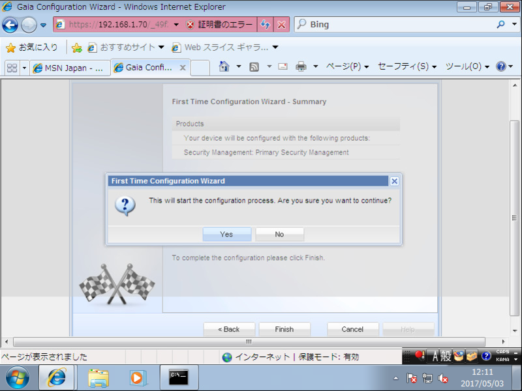Open the recent pages dropdown arrow
The width and height of the screenshot is (522, 391).
tap(43, 25)
